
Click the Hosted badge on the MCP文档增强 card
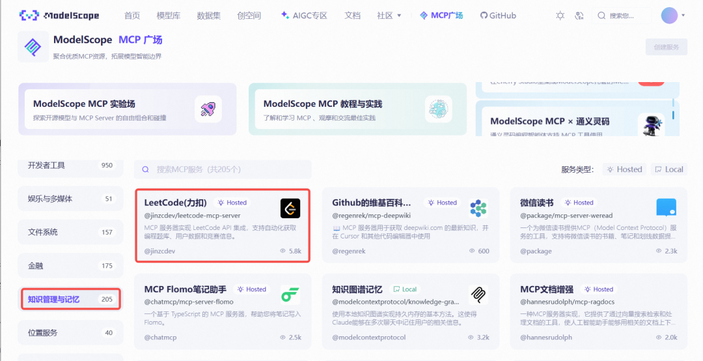tap(599, 289)
